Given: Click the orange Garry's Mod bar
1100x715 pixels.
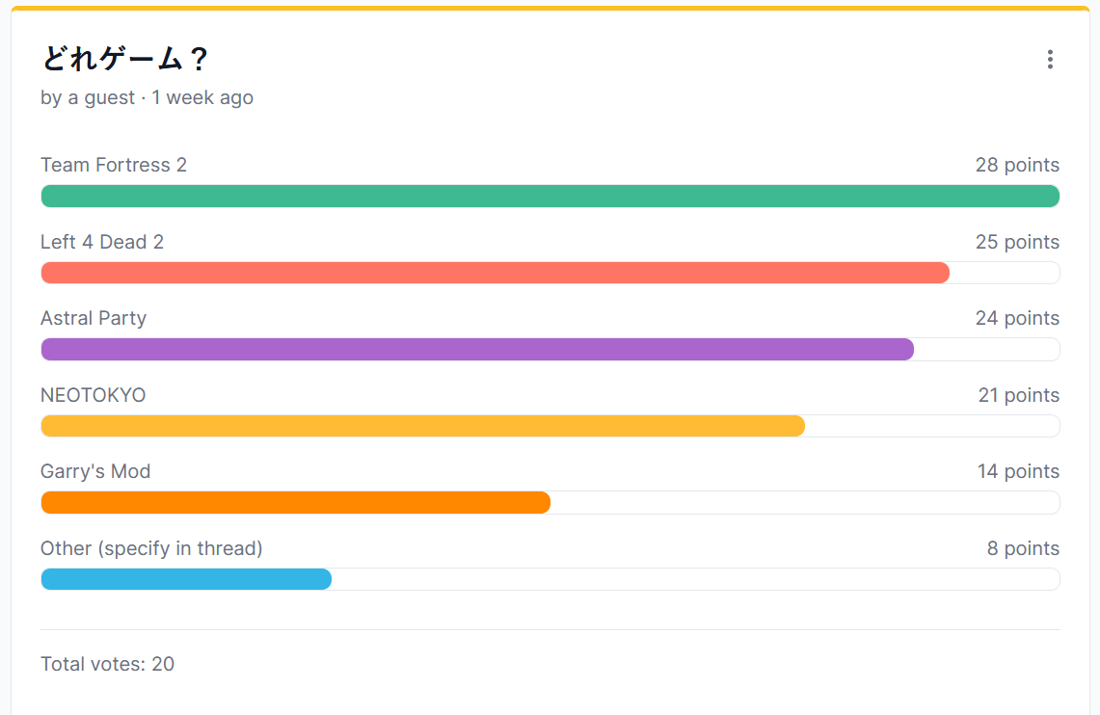Looking at the screenshot, I should [295, 503].
